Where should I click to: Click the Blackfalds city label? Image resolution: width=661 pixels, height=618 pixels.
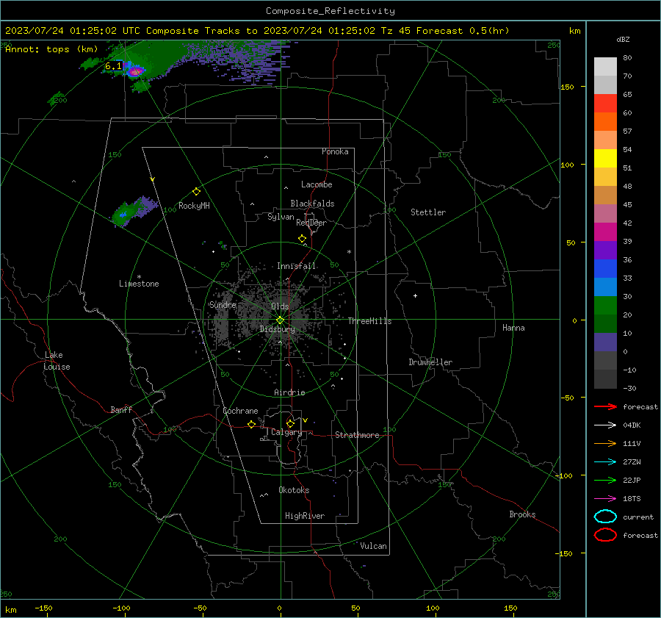(x=312, y=204)
